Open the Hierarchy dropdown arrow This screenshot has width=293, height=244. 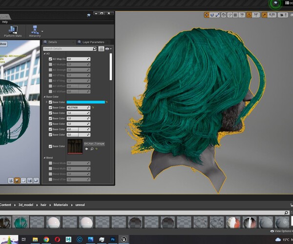point(42,31)
